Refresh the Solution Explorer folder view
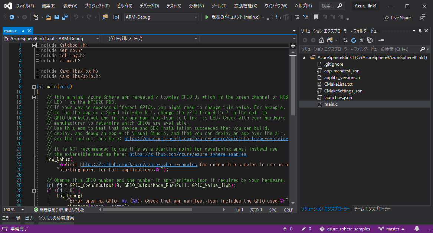 click(x=354, y=40)
